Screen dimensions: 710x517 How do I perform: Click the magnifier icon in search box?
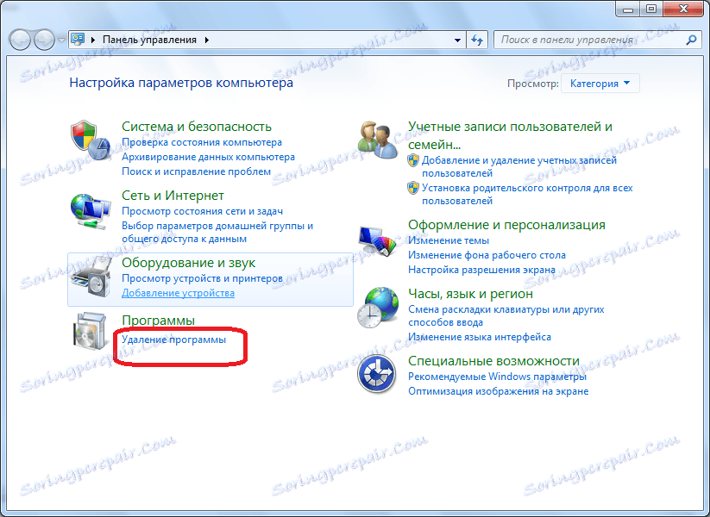point(691,40)
